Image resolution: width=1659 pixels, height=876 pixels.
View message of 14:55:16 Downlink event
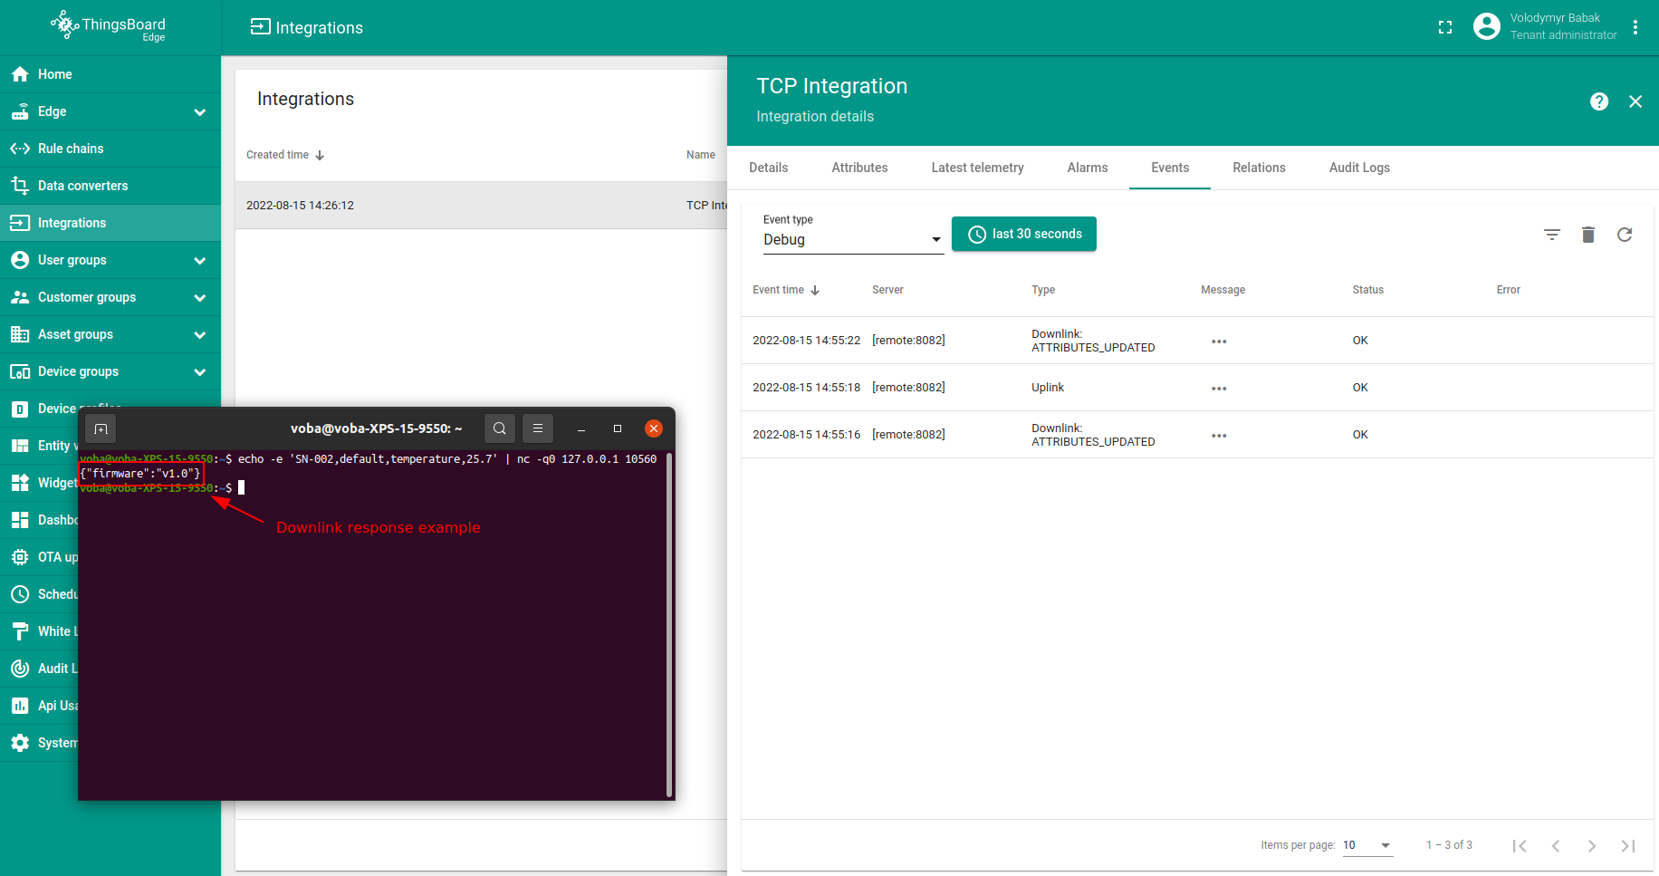(1219, 436)
